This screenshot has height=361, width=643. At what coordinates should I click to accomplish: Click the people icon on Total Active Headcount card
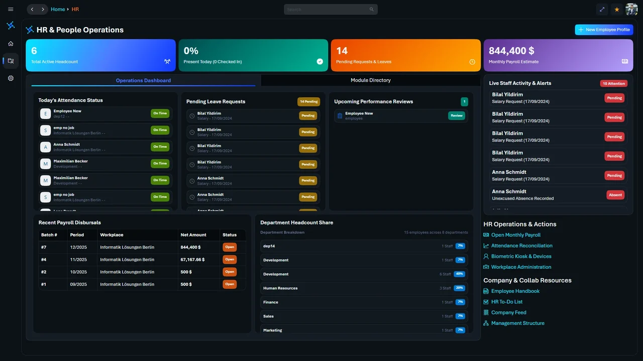pos(167,62)
